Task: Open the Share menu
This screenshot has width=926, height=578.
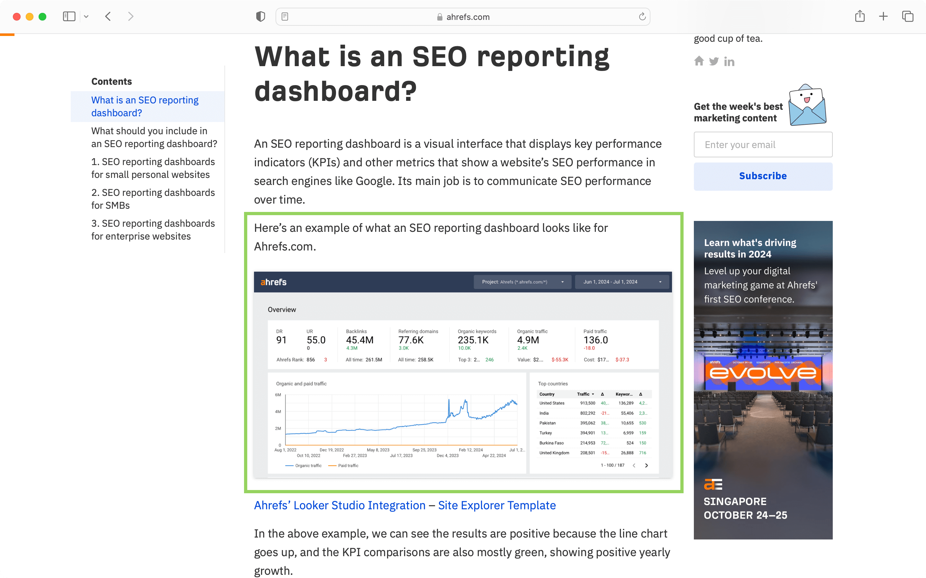Action: point(860,16)
